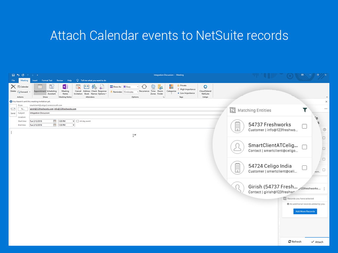338x253 pixels.
Task: Collapse the ribbon with the chevron
Action: [x=327, y=97]
